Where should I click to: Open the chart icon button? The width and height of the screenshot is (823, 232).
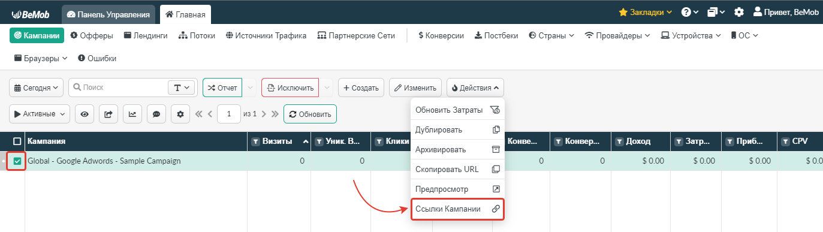pyautogui.click(x=132, y=114)
